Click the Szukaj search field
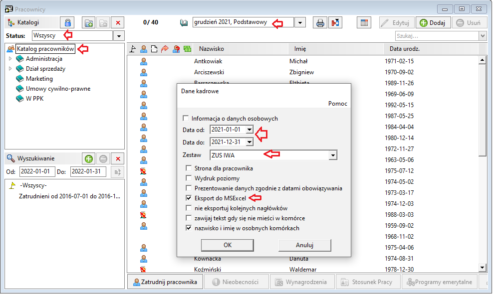The height and width of the screenshot is (295, 493). [437, 36]
